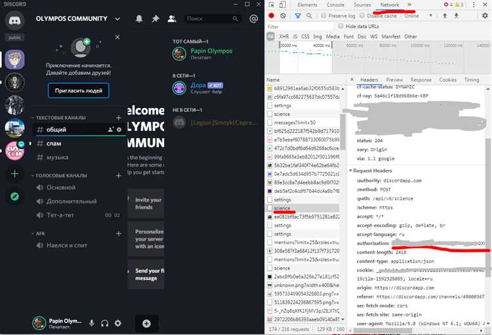Toggle Disable cache checkbox

362,16
